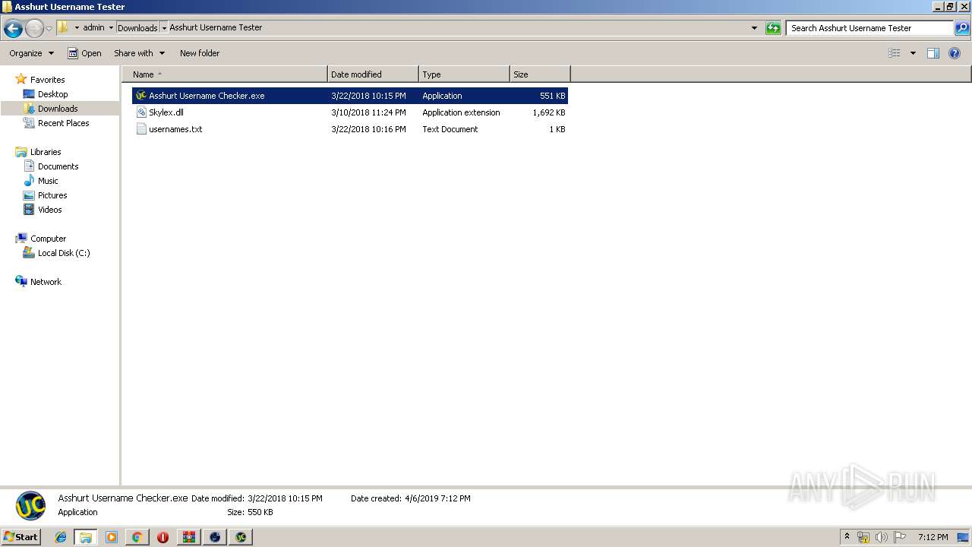
Task: Click the volume speaker tray icon
Action: 882,537
